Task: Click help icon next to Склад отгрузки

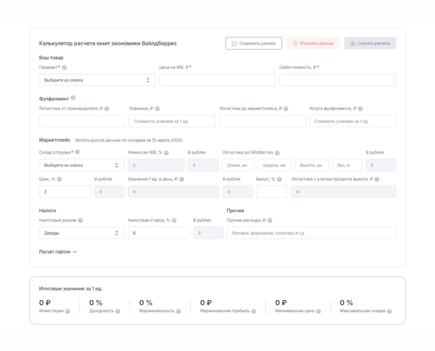Action: pyautogui.click(x=77, y=152)
